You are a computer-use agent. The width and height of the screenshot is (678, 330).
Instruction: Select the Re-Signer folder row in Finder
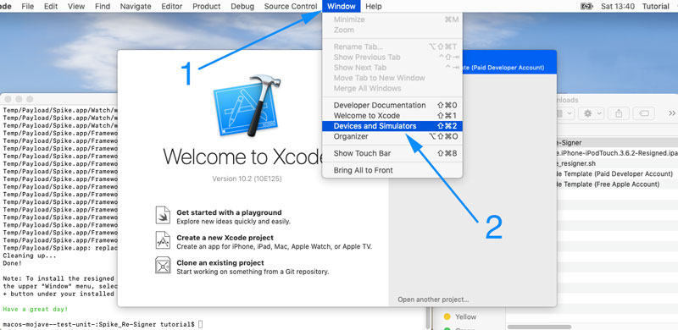(x=617, y=142)
